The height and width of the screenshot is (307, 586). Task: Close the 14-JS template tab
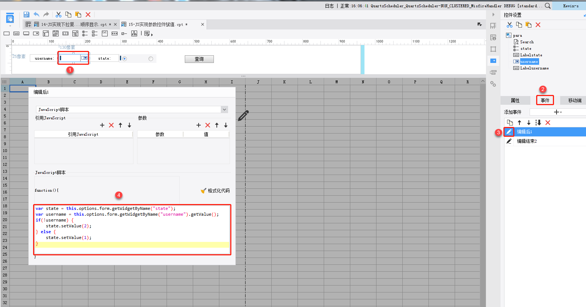tap(115, 24)
